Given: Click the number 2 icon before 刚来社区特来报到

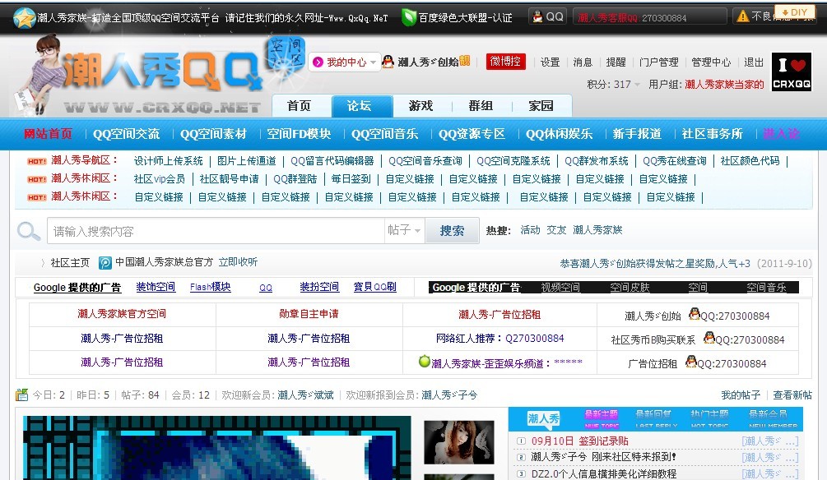Looking at the screenshot, I should tap(521, 457).
